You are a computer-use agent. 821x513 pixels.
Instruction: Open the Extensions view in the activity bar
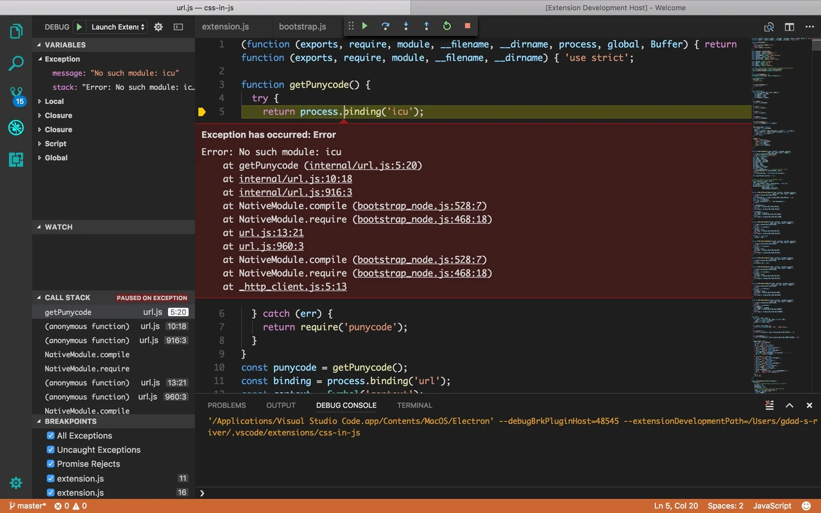pyautogui.click(x=16, y=160)
